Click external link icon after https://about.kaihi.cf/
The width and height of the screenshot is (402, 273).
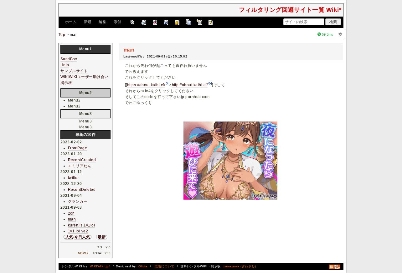(167, 83)
